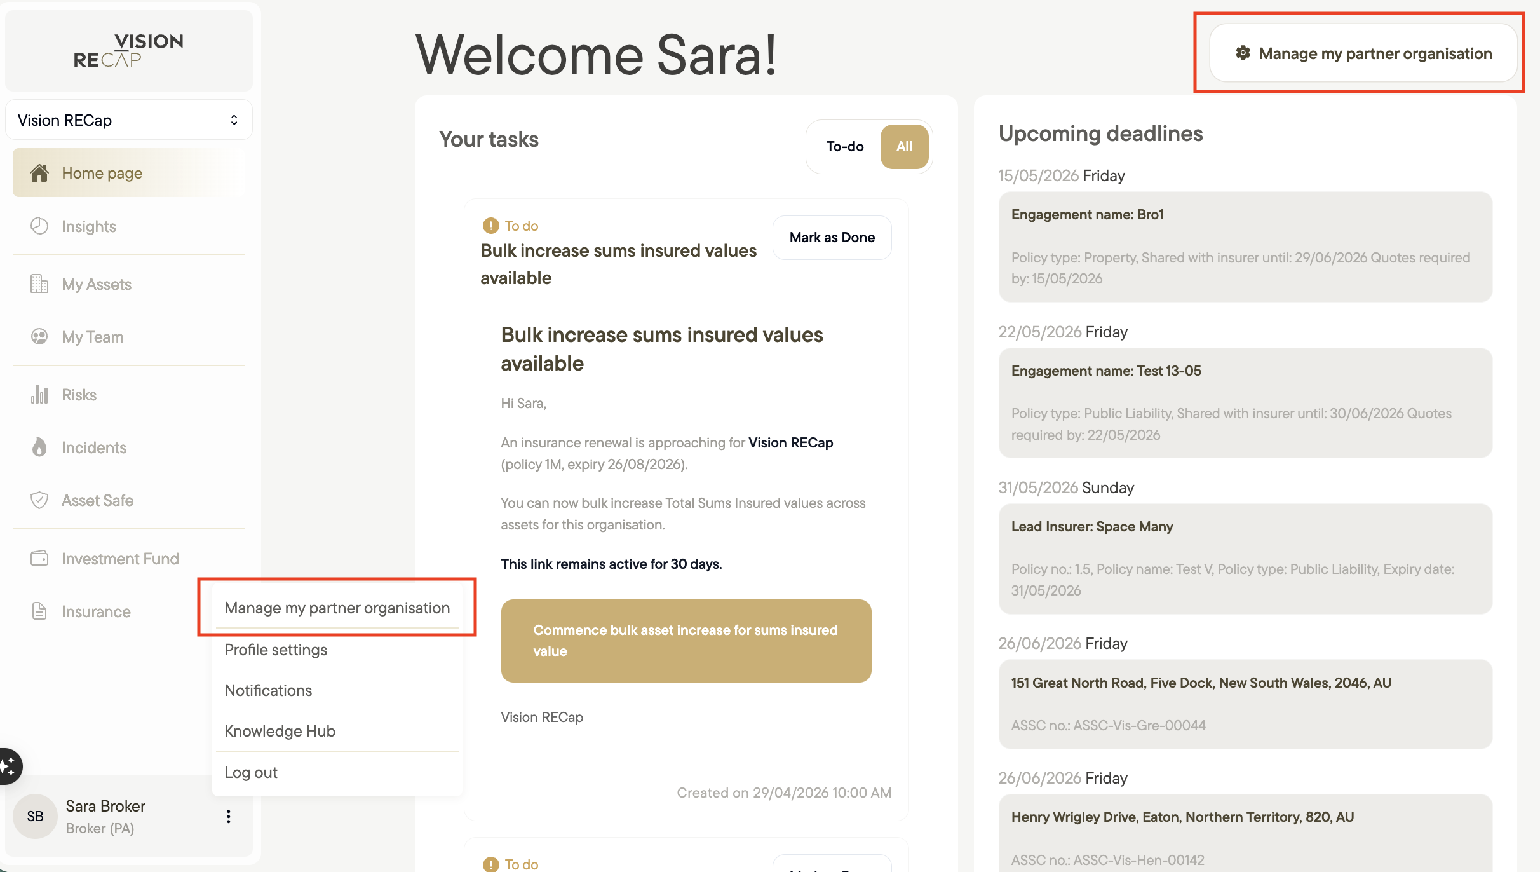Click the 'Your tasks' heading
The width and height of the screenshot is (1540, 872).
(x=489, y=139)
